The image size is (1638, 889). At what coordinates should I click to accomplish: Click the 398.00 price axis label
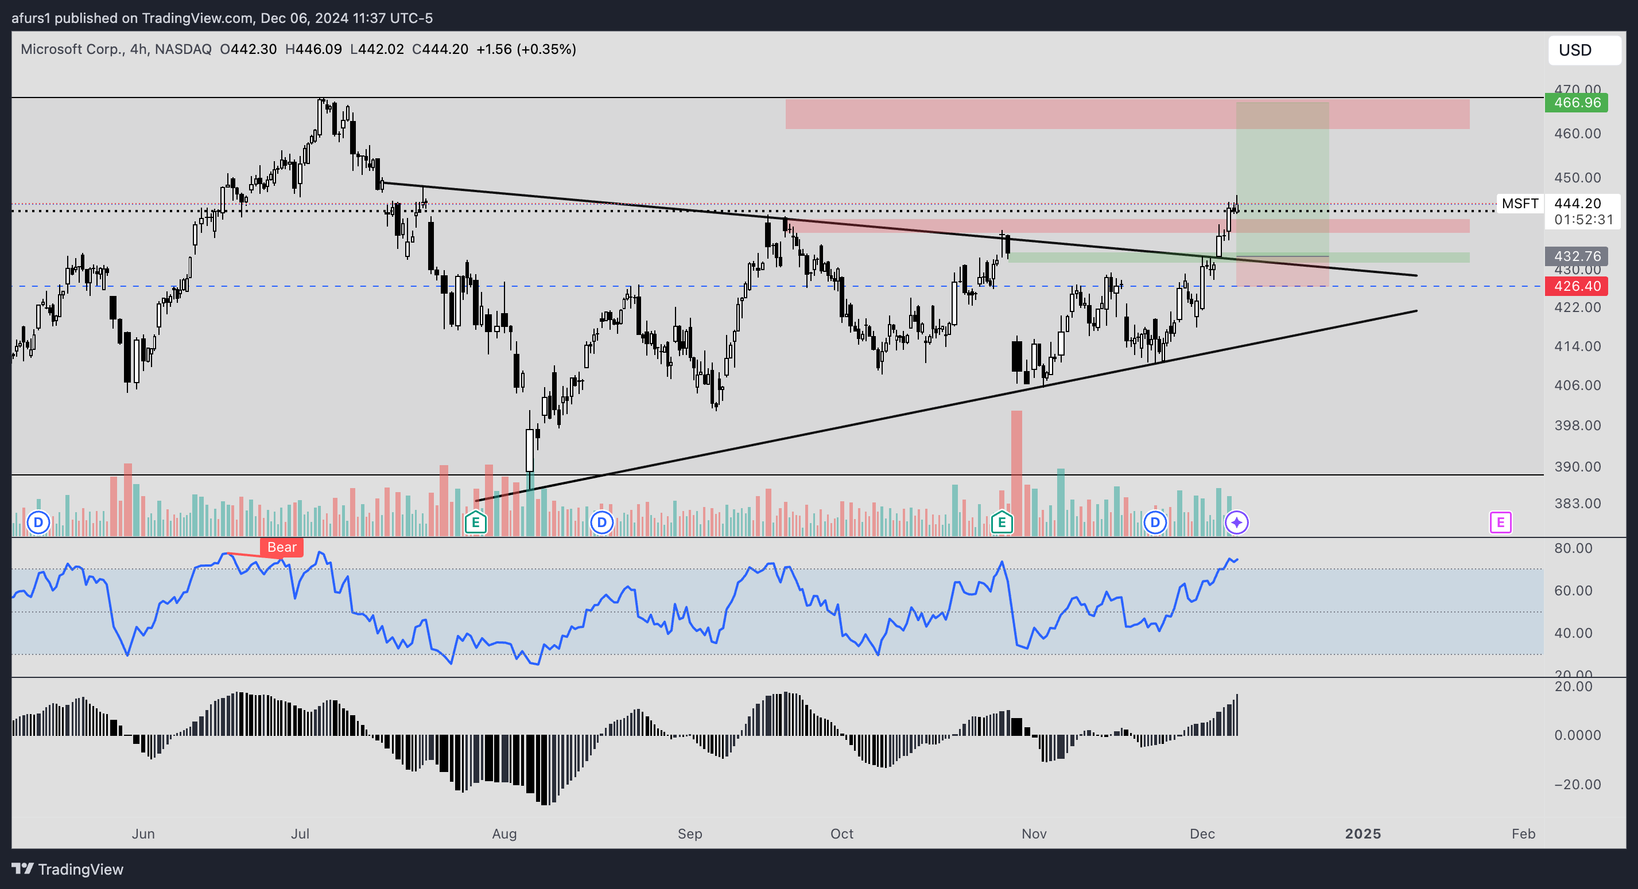click(x=1578, y=426)
